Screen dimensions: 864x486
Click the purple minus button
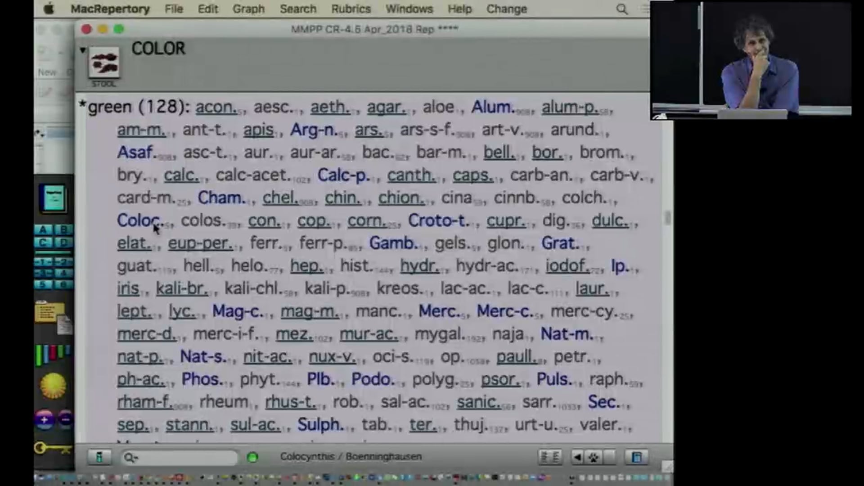(x=66, y=420)
